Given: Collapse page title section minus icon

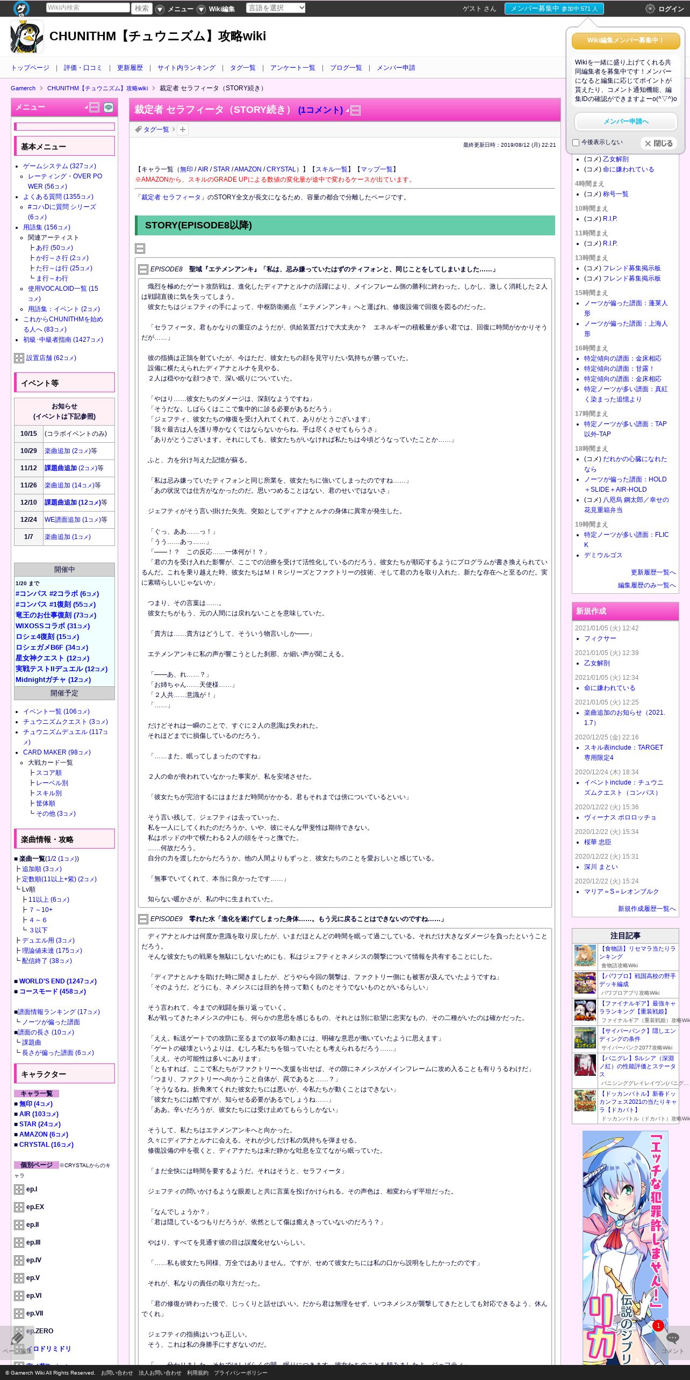Looking at the screenshot, I should tap(355, 111).
